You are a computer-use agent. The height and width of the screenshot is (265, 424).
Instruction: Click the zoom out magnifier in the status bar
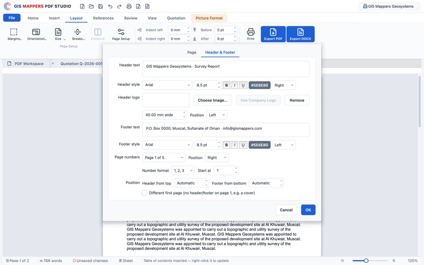pyautogui.click(x=342, y=261)
